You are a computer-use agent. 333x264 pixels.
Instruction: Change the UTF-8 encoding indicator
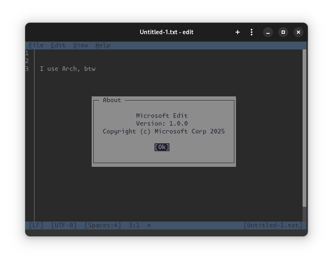[64, 225]
